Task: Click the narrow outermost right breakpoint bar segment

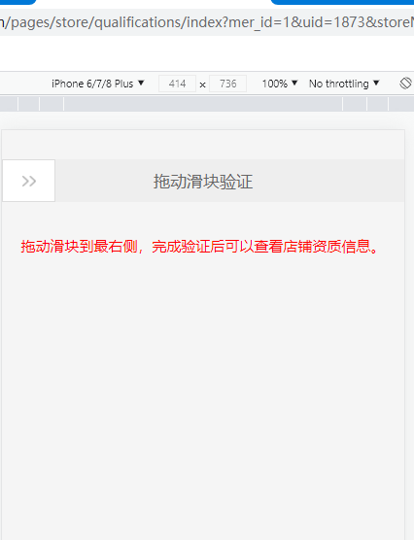Action: [x=401, y=104]
